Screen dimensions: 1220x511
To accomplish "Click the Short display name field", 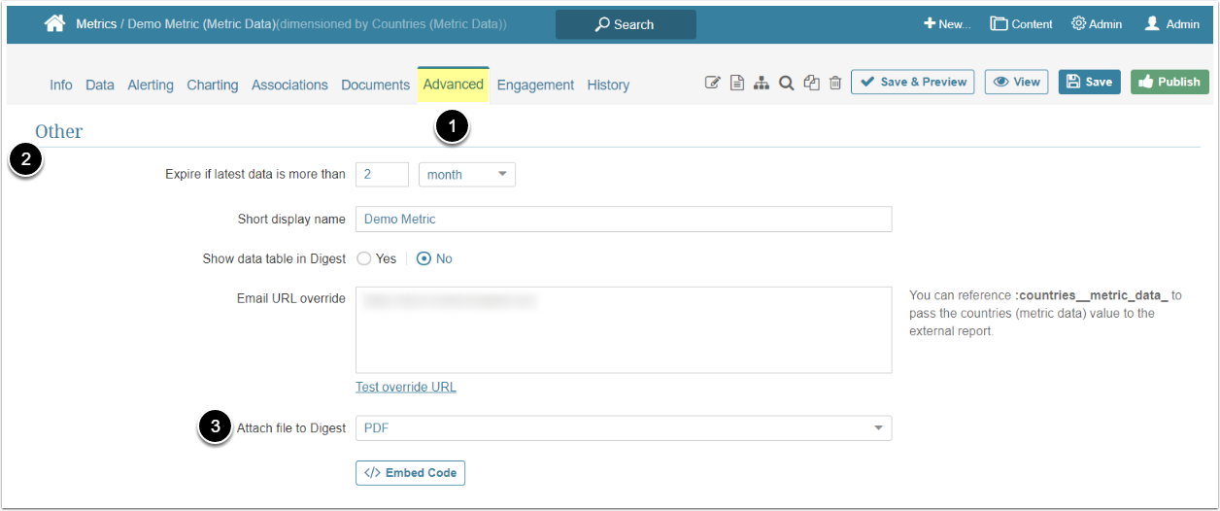I will (x=624, y=219).
